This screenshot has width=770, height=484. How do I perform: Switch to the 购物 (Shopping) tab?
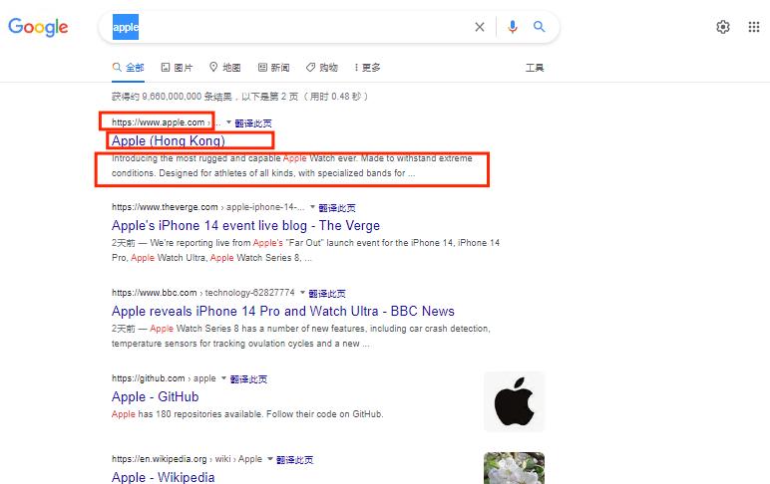click(x=322, y=68)
